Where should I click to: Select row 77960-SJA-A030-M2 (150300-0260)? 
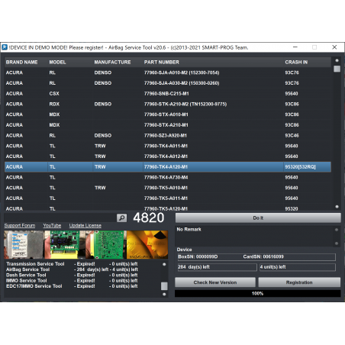[x=168, y=83]
